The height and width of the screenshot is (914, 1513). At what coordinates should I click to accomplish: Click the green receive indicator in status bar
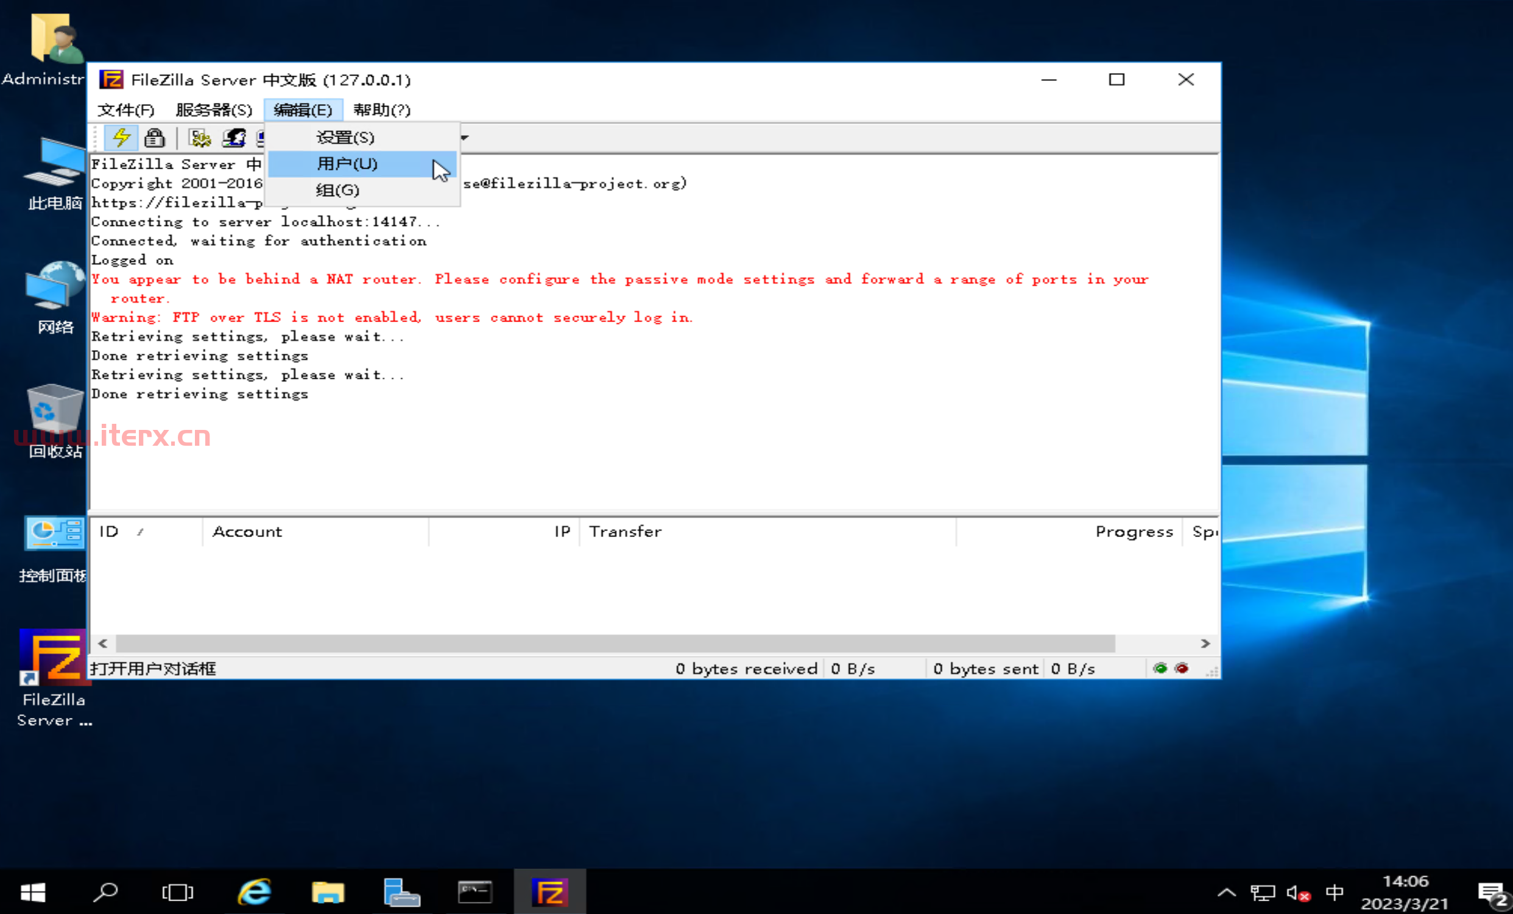pyautogui.click(x=1160, y=669)
